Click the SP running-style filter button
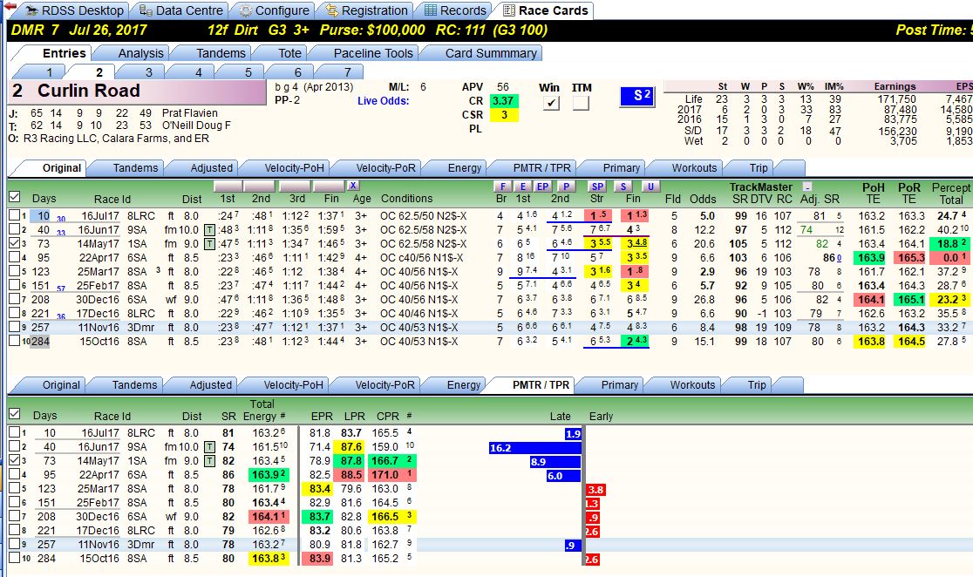This screenshot has height=577, width=973. click(x=597, y=187)
